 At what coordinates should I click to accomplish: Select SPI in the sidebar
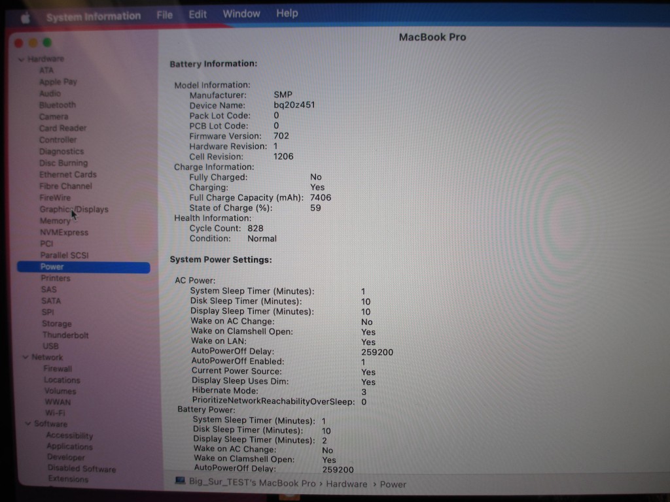[x=48, y=312]
